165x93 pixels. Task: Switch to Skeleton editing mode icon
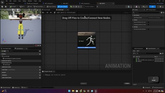(129, 7)
